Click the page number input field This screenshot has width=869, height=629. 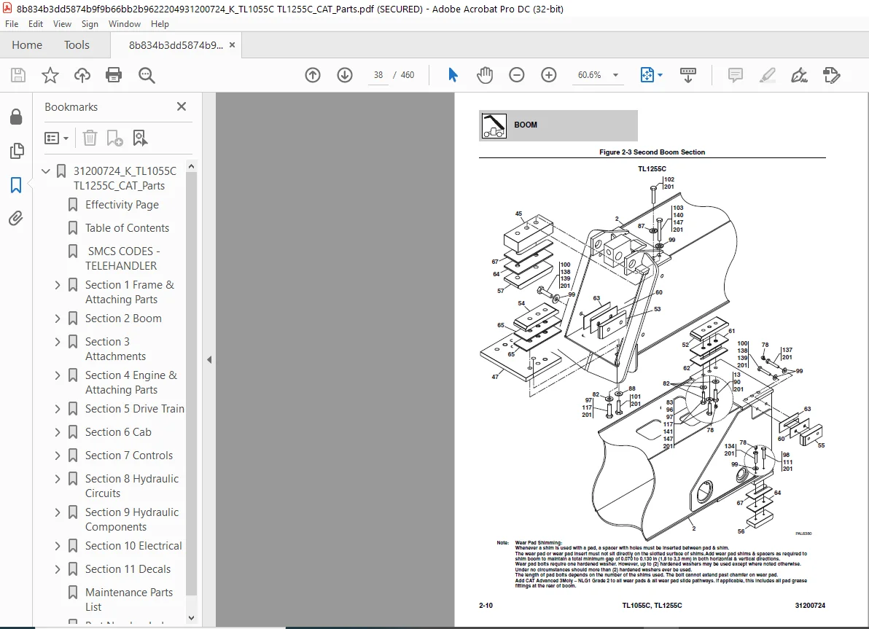point(378,75)
